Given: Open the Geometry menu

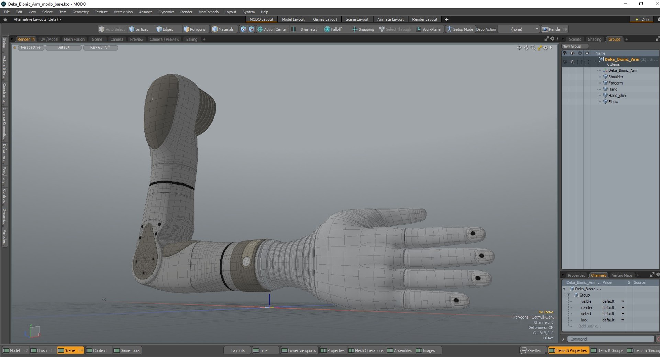Looking at the screenshot, I should pyautogui.click(x=80, y=12).
